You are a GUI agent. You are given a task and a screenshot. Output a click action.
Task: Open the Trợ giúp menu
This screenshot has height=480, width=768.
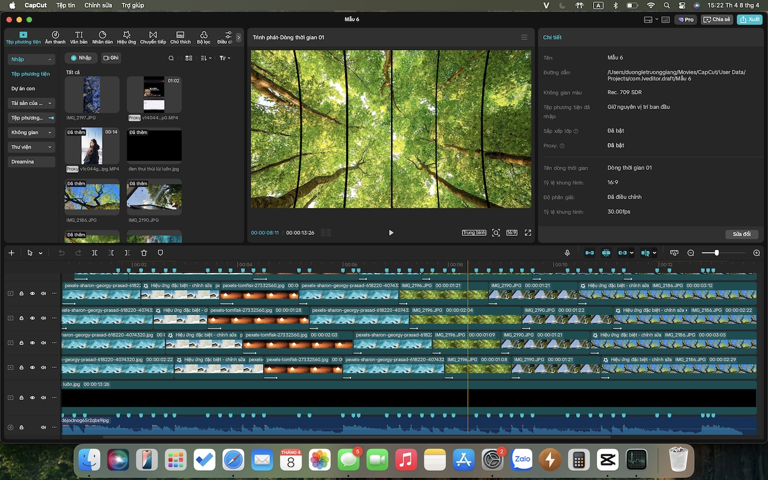click(x=133, y=5)
